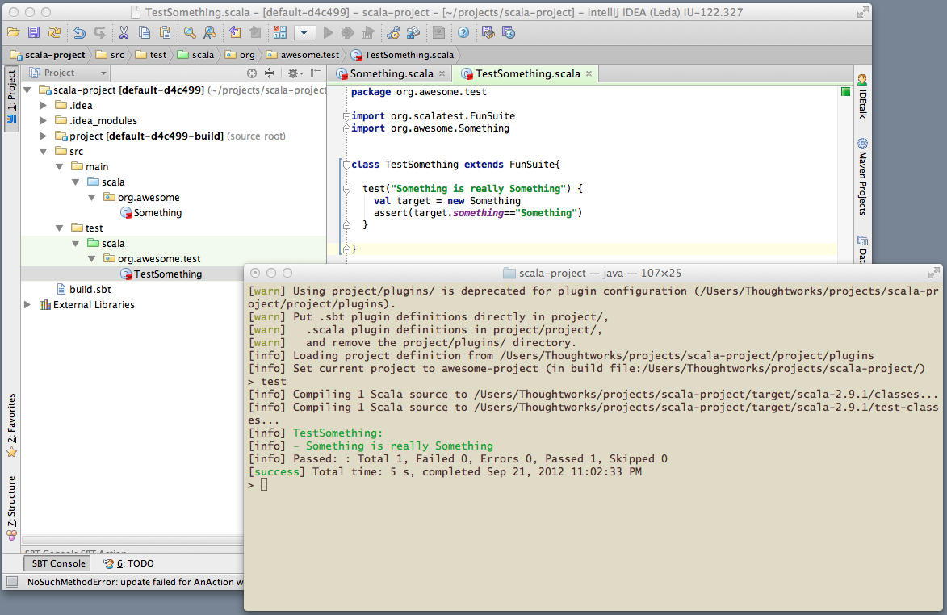Collapse the src folder node
Screen dimensions: 947x615
(x=44, y=152)
